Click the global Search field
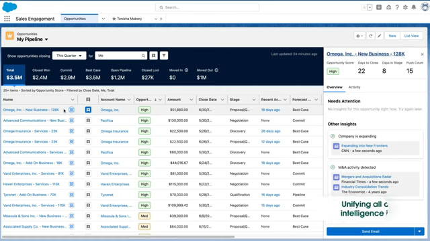This screenshot has width=430, height=241. [x=208, y=7]
